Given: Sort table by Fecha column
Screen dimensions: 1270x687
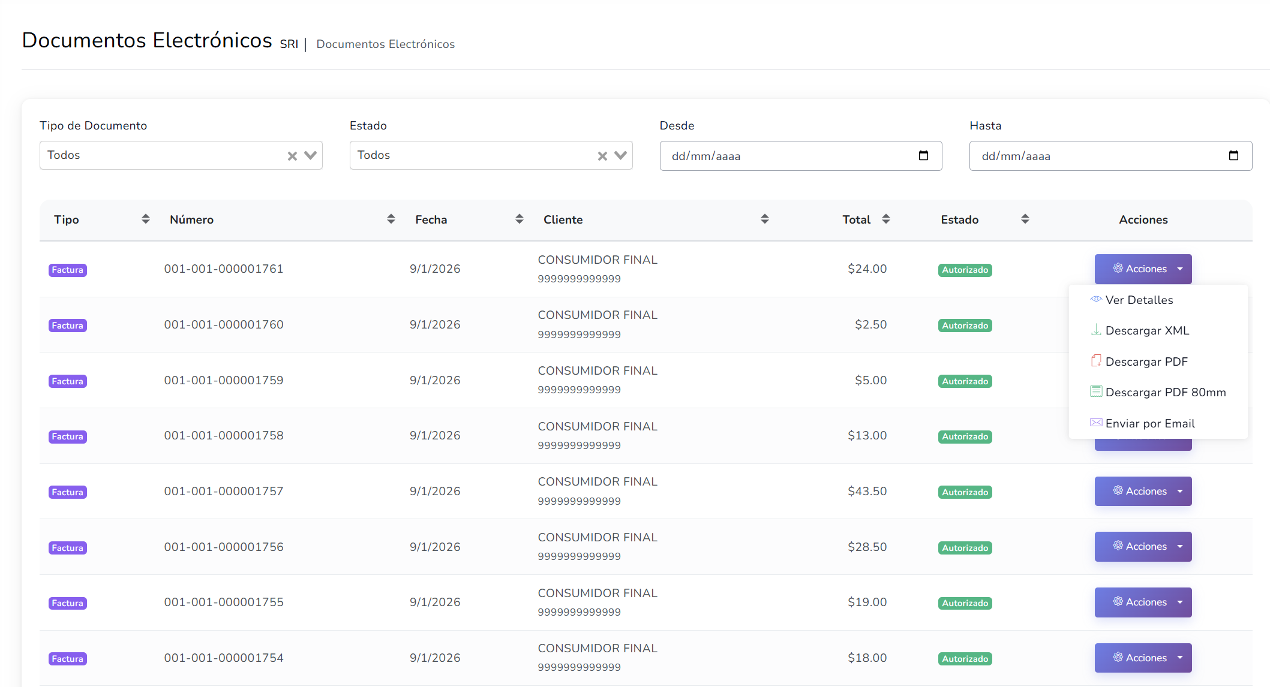Looking at the screenshot, I should click(x=519, y=219).
